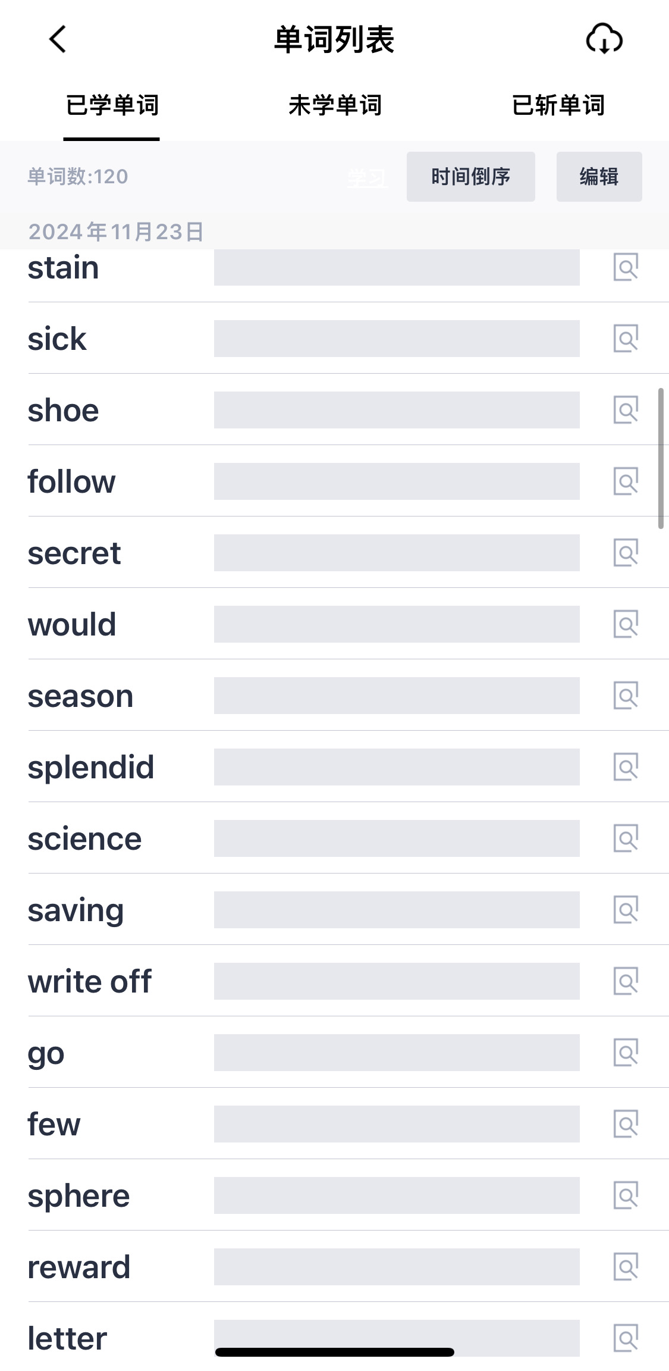This screenshot has height=1371, width=669.
Task: Open lookup icon for sphere
Action: click(626, 1195)
